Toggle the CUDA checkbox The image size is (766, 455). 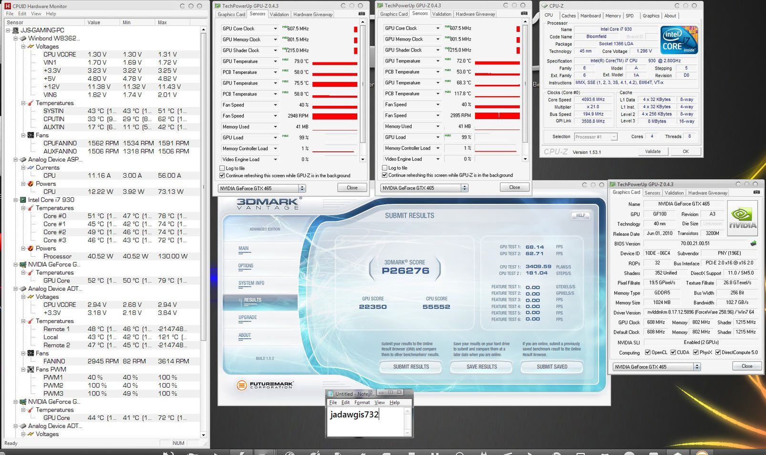pos(673,353)
